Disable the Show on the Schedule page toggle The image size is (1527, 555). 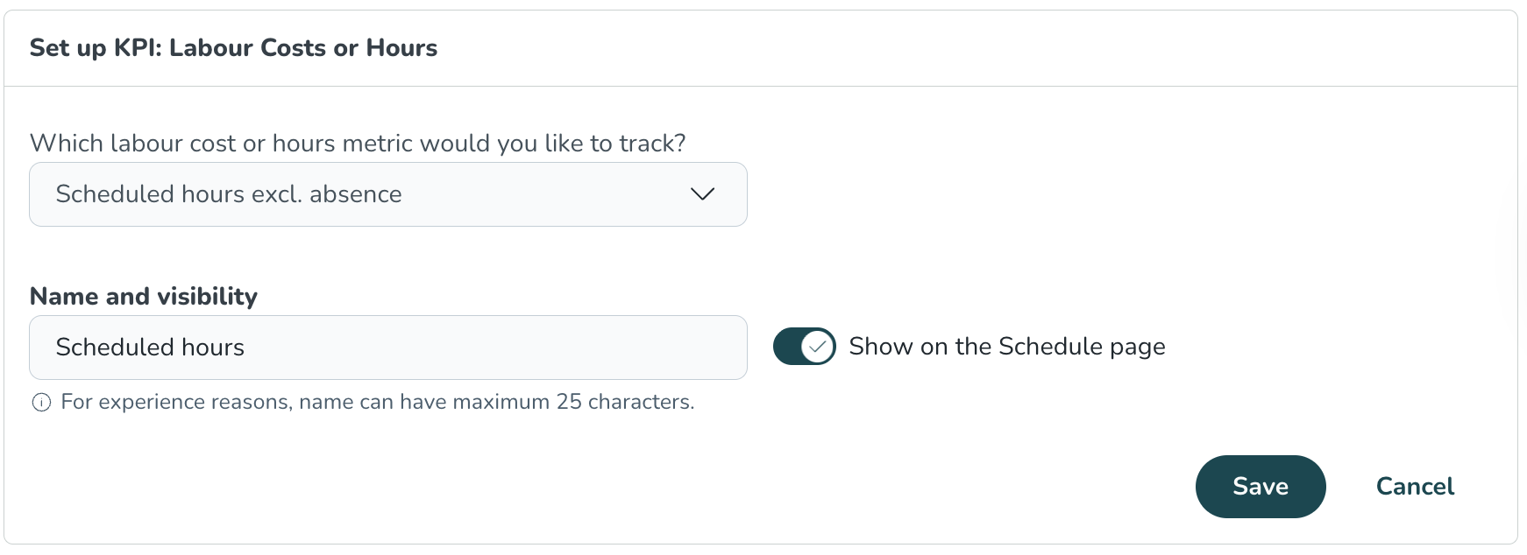[x=804, y=347]
